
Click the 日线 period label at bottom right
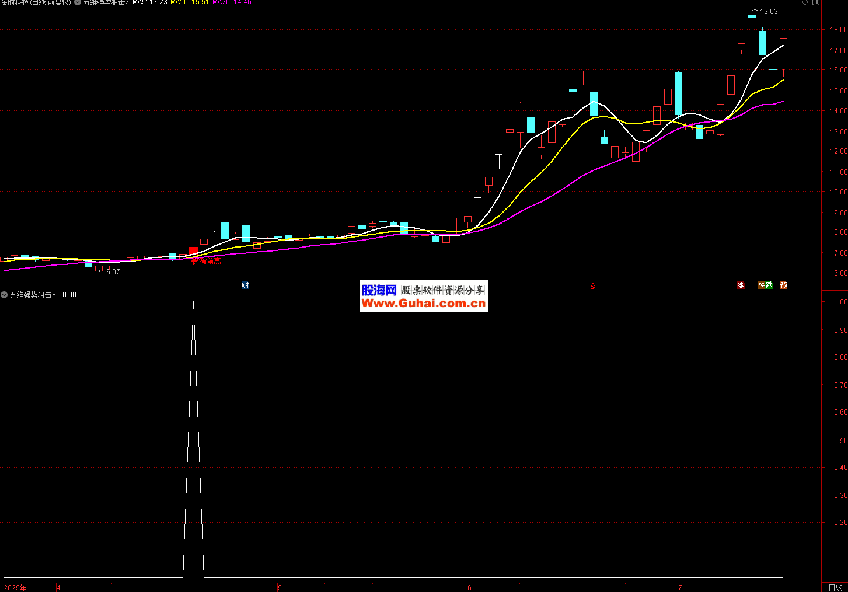click(835, 587)
